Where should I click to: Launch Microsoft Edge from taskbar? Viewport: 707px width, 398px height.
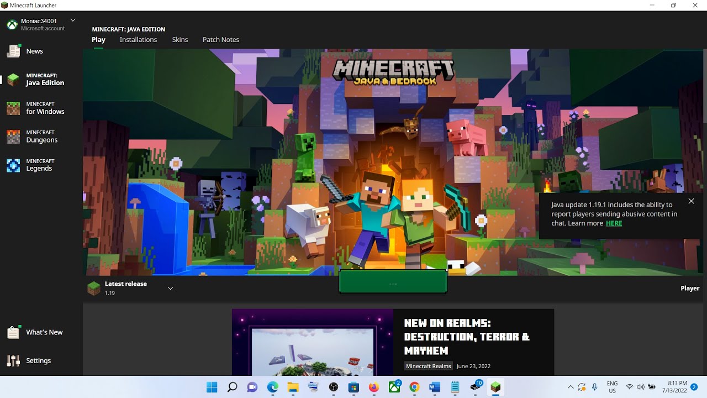click(273, 387)
